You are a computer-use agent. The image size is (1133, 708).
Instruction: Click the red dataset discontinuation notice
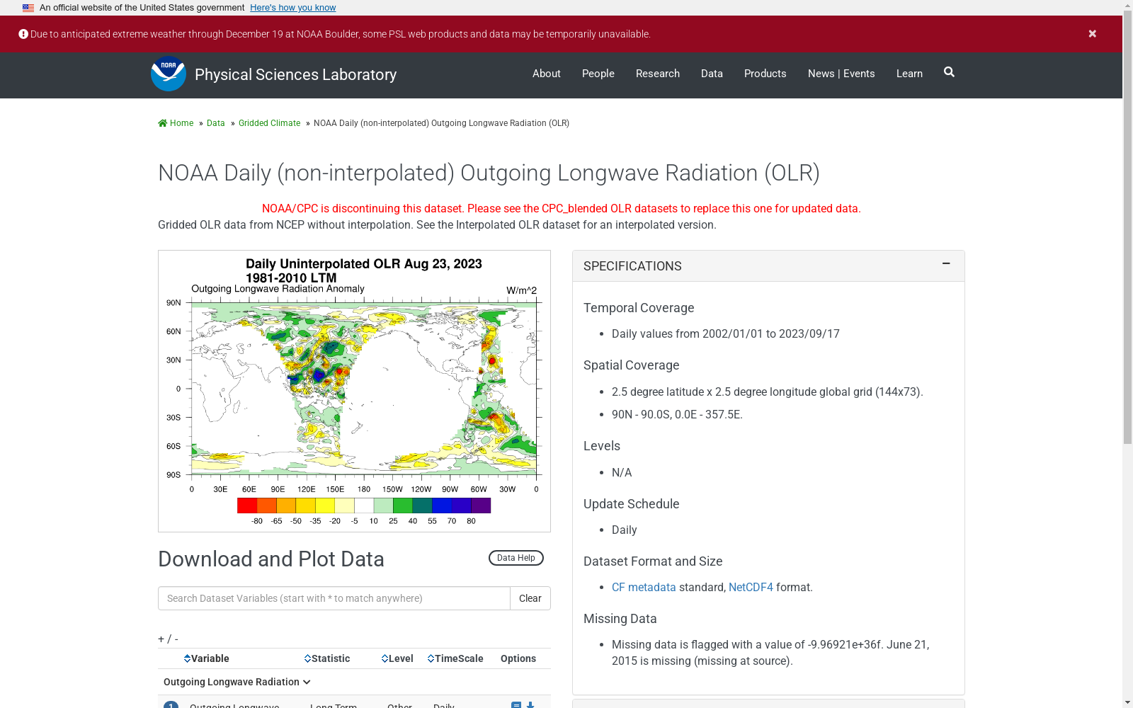click(x=562, y=209)
